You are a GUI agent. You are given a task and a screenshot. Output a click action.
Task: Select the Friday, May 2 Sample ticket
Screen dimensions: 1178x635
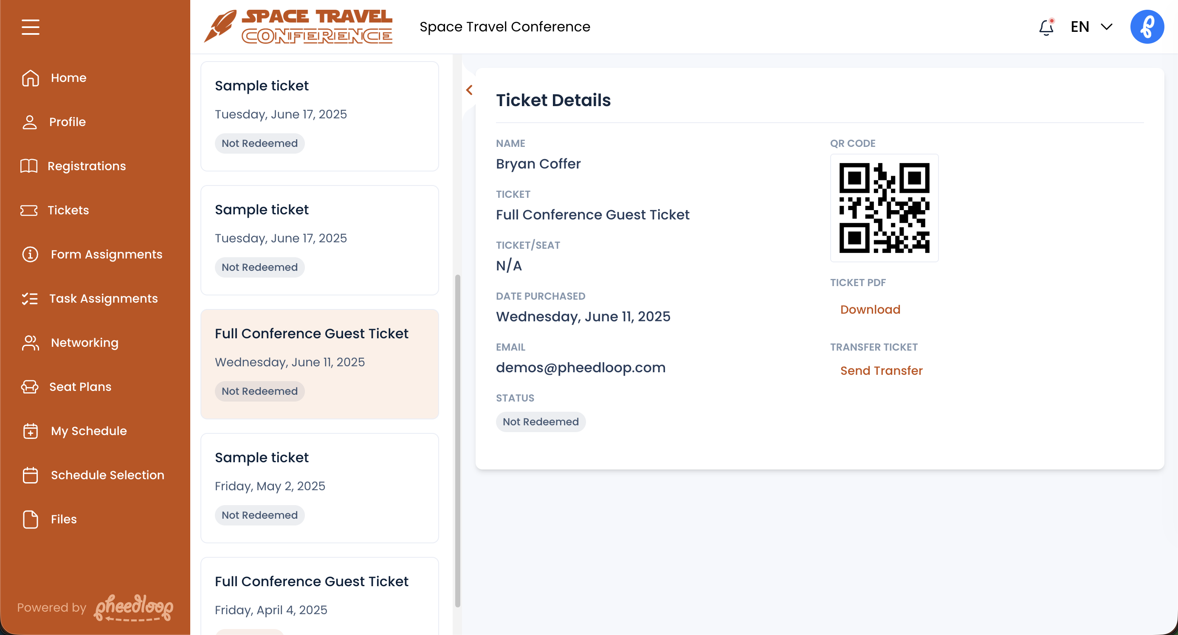(320, 488)
